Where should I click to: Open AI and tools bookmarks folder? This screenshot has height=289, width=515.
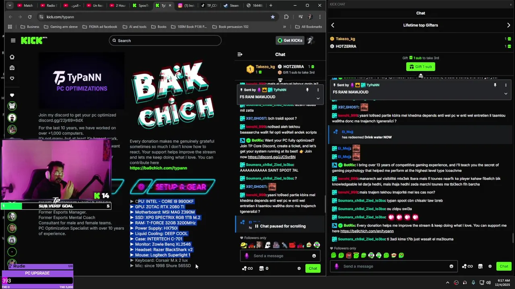pyautogui.click(x=134, y=27)
